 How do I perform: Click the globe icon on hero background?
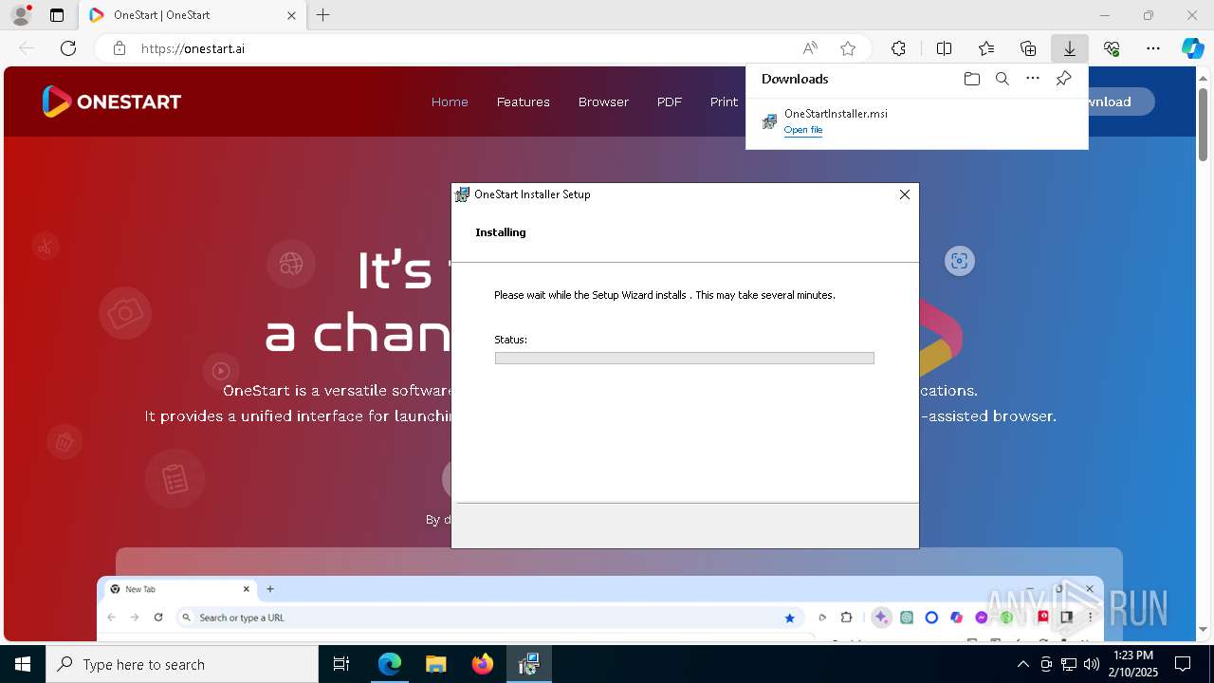pyautogui.click(x=290, y=263)
